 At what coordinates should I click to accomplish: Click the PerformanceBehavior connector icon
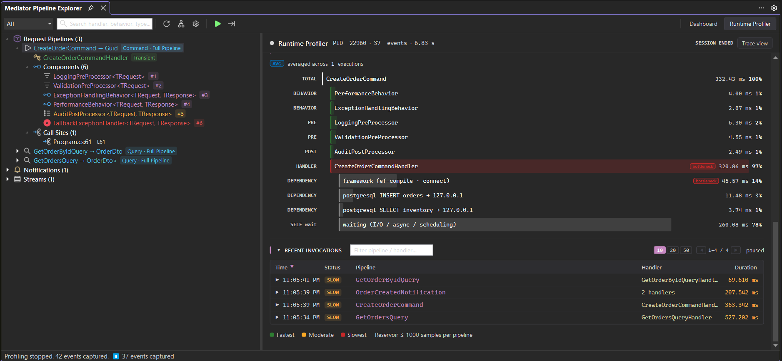pyautogui.click(x=47, y=104)
